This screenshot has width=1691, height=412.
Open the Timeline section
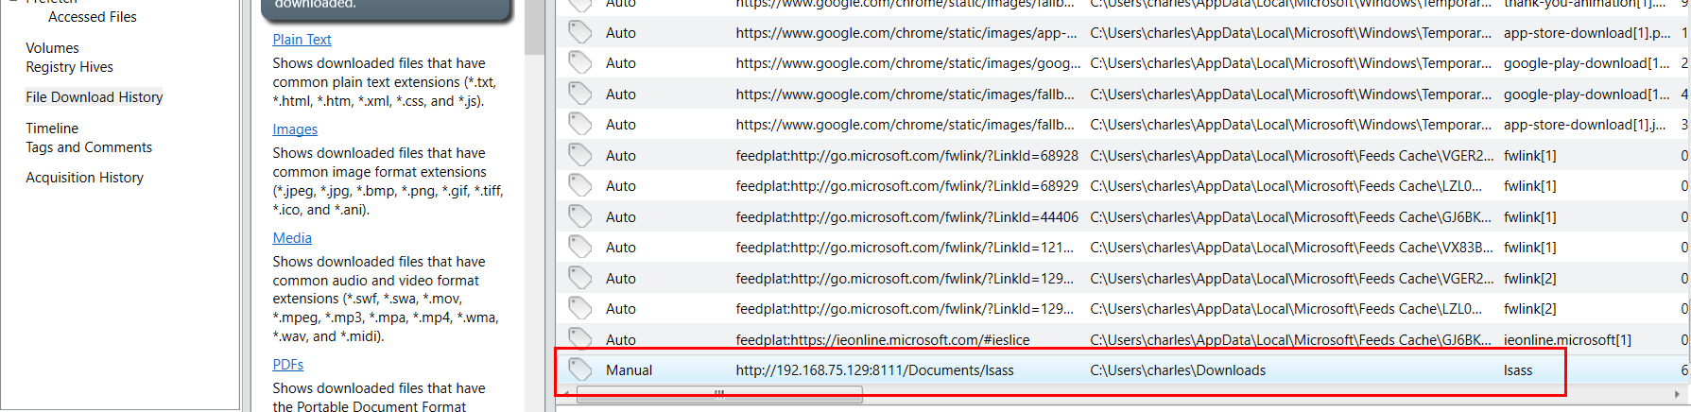click(52, 129)
